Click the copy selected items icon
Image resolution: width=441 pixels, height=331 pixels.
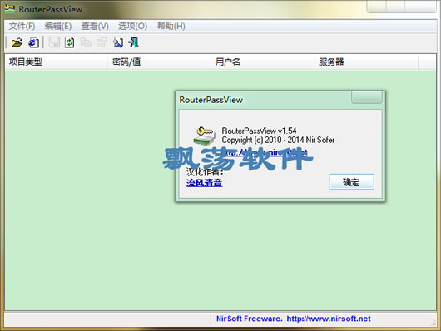pyautogui.click(x=86, y=42)
